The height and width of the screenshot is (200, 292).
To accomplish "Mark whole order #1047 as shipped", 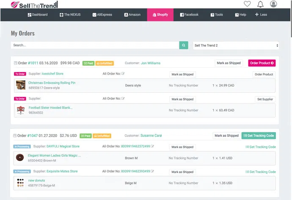I will click(x=227, y=136).
